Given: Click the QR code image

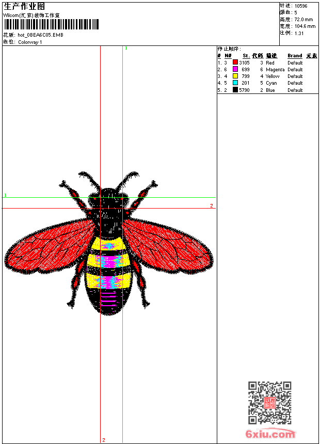Looking at the screenshot, I should (x=269, y=403).
